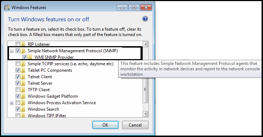Click the Cancel button
Screen dimensions: 263x137
pos(135,125)
